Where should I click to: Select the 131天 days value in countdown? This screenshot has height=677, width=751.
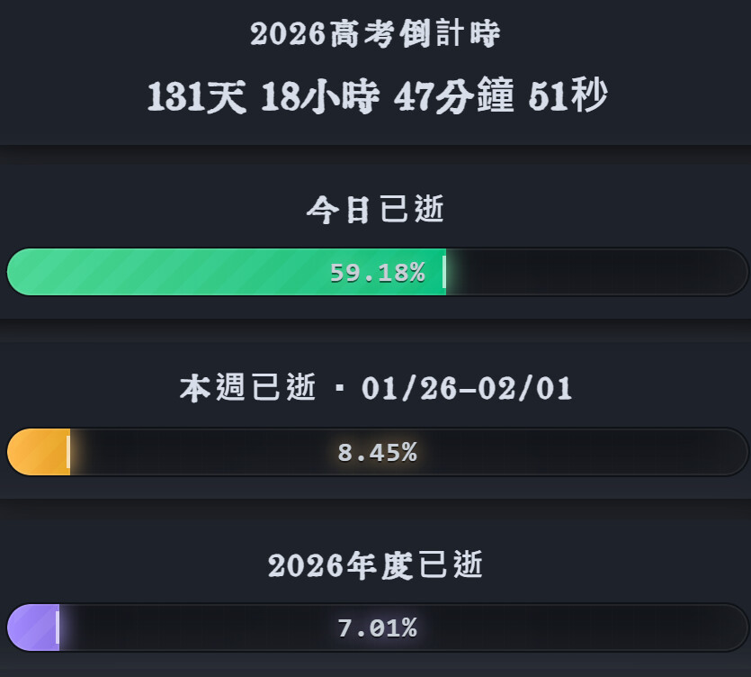pyautogui.click(x=196, y=97)
